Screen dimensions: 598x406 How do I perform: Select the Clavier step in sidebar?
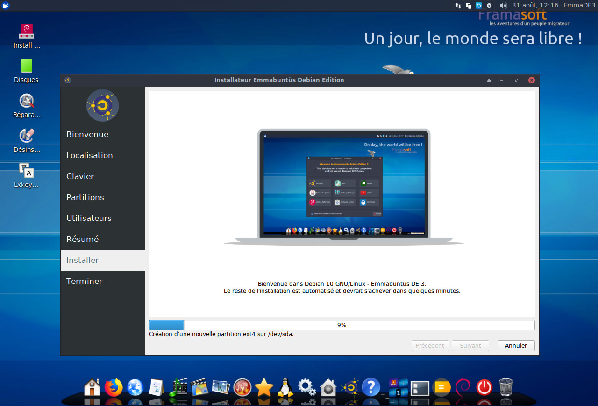[x=102, y=176]
